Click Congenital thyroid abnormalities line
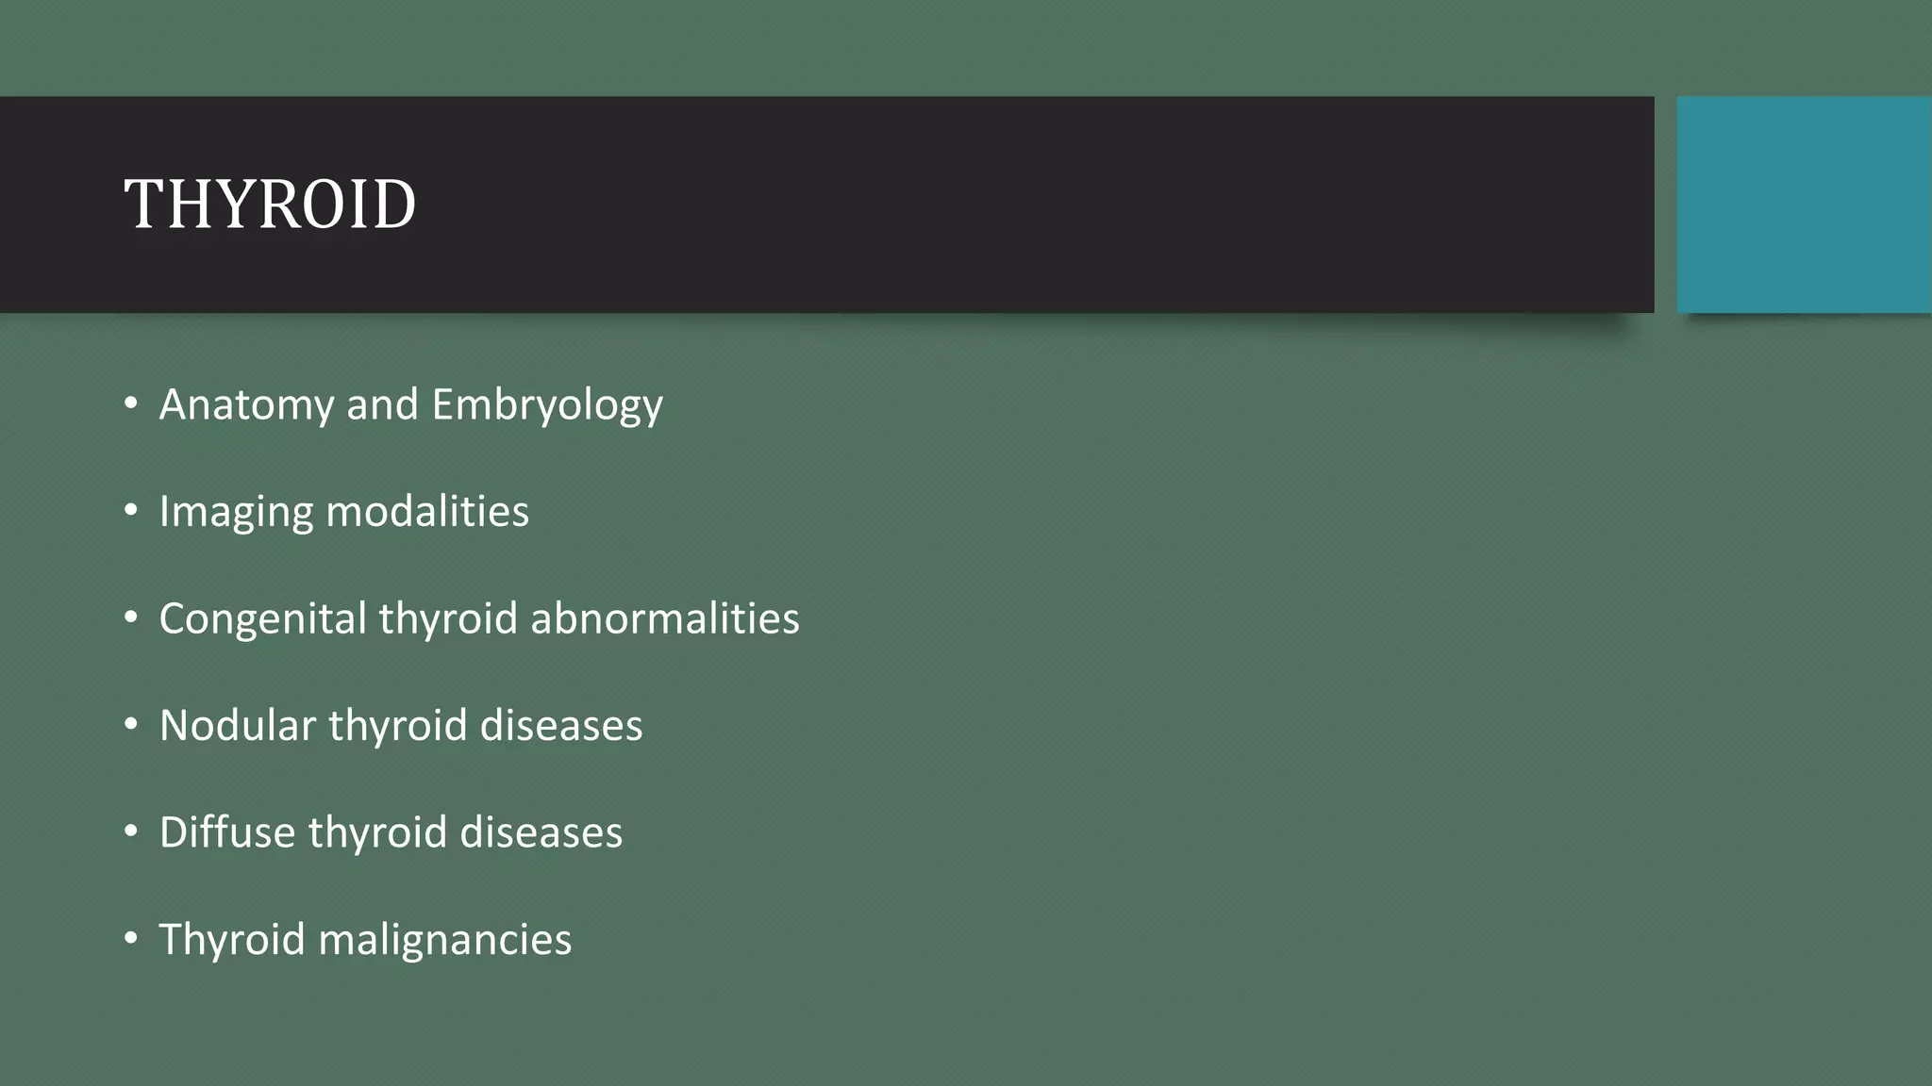 point(479,618)
